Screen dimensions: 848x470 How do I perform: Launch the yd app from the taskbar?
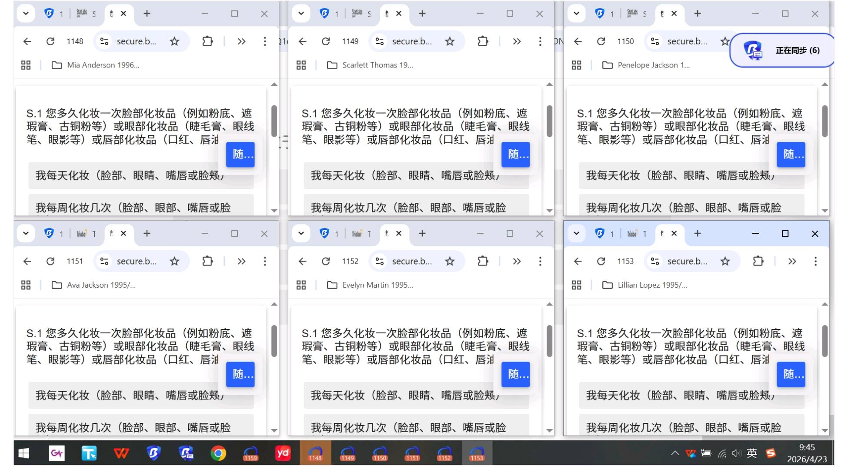tap(284, 453)
